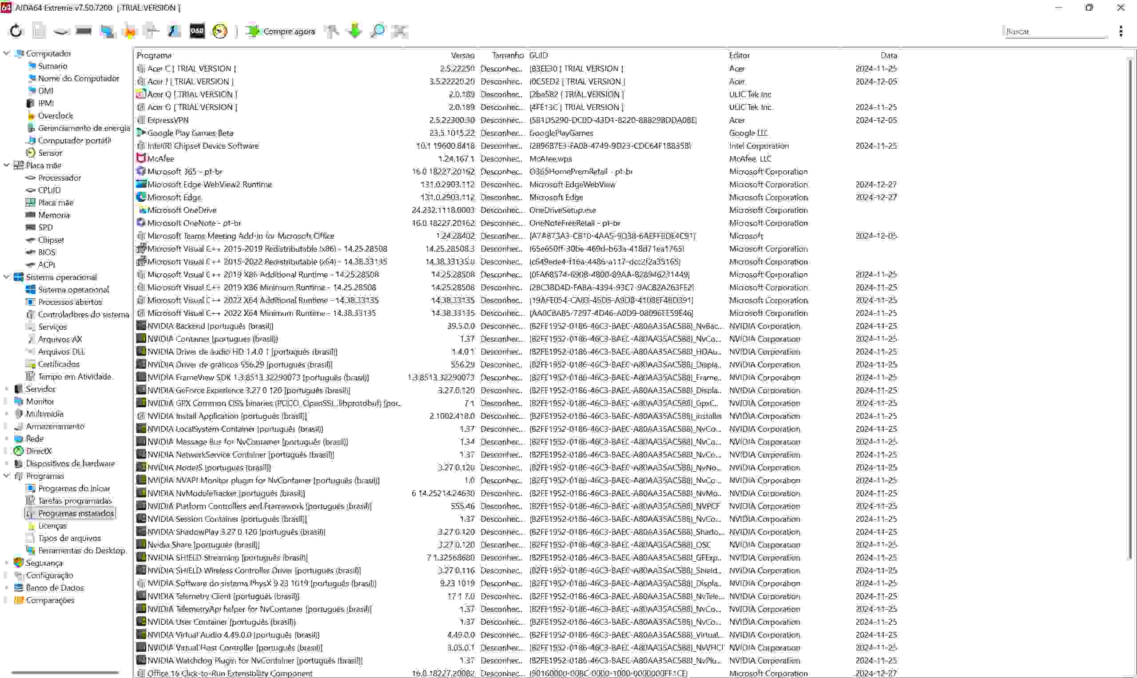Viewport: 1137px width, 678px height.
Task: Click the Overclock flame tree icon
Action: point(31,116)
